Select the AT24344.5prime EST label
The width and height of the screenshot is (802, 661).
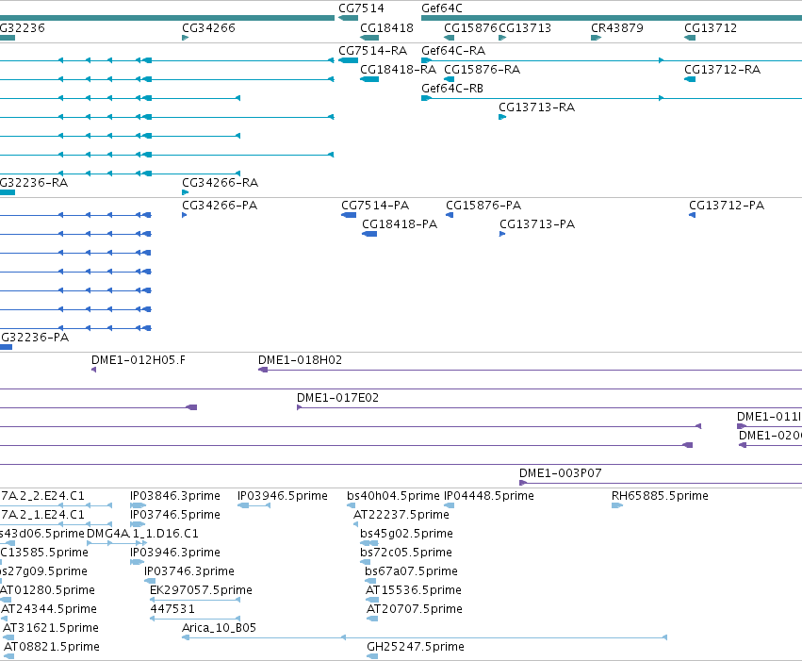[x=49, y=609]
